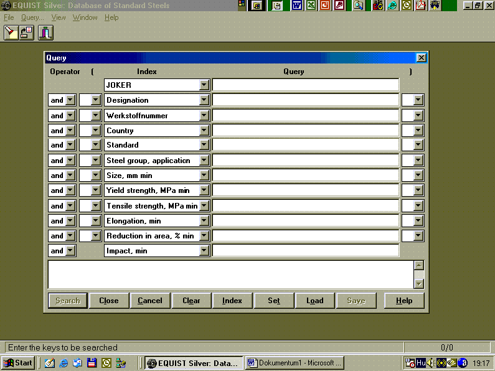Open Access key icon in shortcut bar
Screen dimensions: 495x371
[339, 6]
